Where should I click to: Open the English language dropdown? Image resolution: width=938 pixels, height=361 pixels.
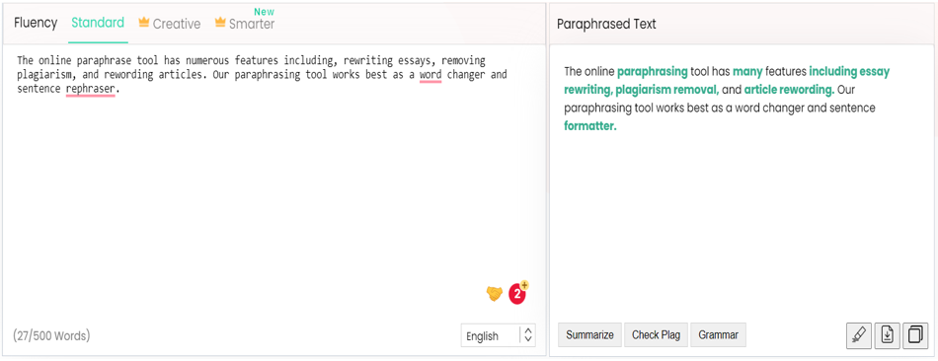tap(498, 336)
